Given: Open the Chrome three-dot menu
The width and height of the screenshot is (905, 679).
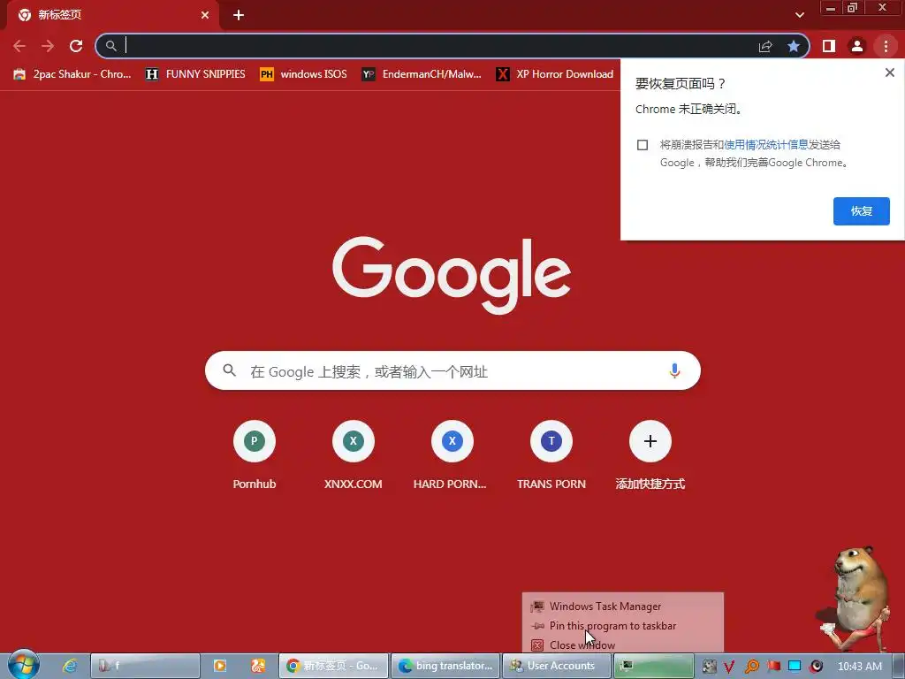Looking at the screenshot, I should pyautogui.click(x=886, y=46).
